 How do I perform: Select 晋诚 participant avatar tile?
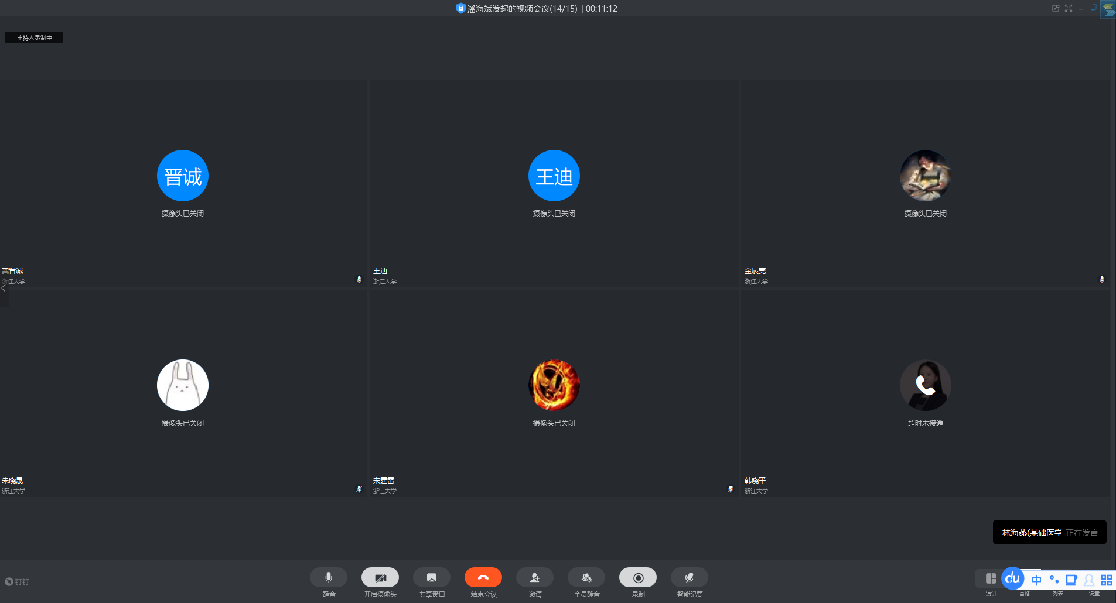183,176
